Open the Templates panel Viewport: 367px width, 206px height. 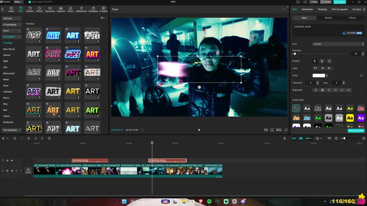[x=93, y=9]
